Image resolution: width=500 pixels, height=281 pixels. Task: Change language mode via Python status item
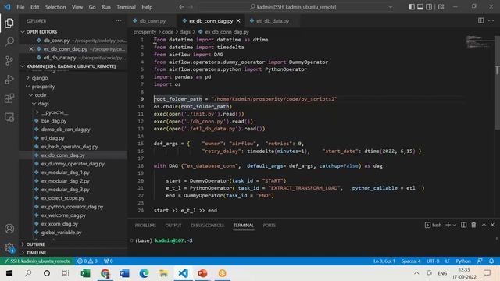[x=463, y=261]
